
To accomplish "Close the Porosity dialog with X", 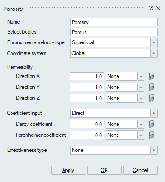I will click(x=158, y=8).
